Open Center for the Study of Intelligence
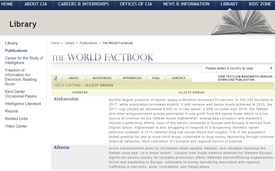The height and width of the screenshot is (171, 275). [x=24, y=60]
